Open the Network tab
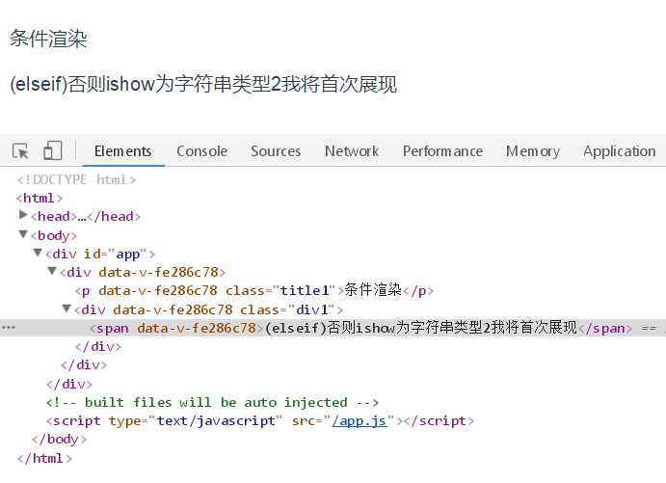Viewport: 666px width, 483px height. tap(352, 151)
